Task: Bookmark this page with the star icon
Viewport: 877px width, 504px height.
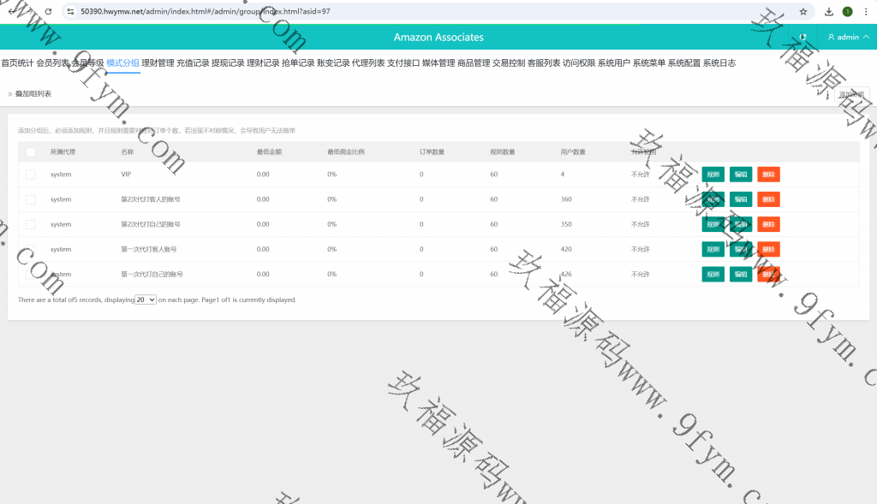Action: click(x=802, y=12)
